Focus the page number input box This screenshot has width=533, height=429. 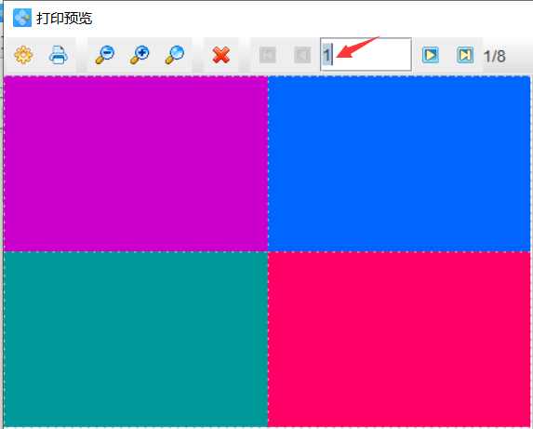tap(366, 54)
